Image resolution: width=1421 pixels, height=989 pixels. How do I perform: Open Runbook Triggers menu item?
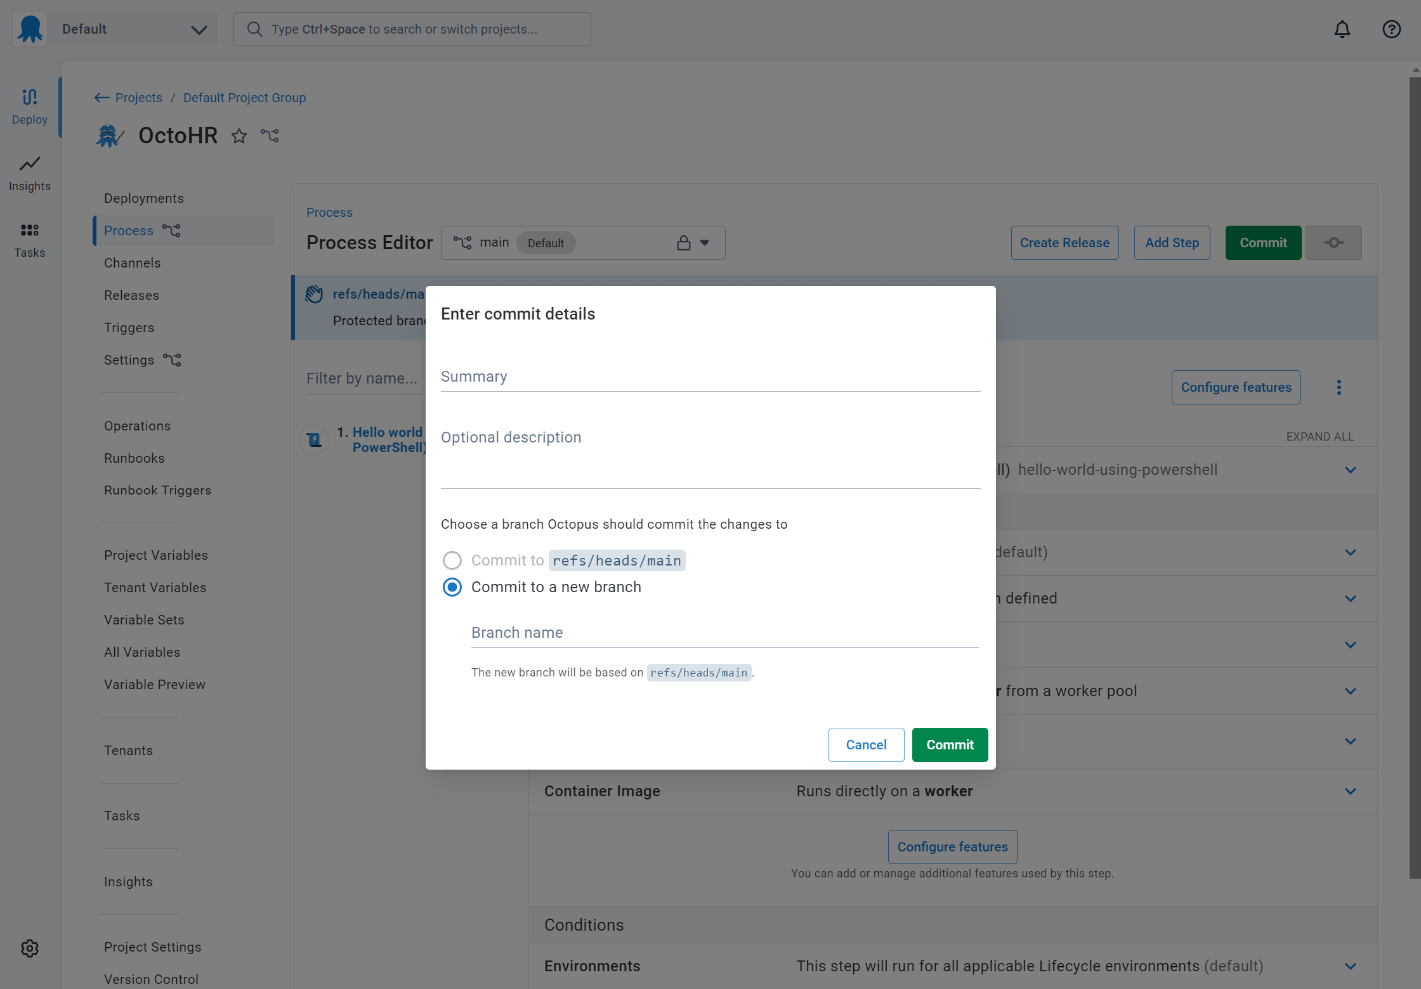click(x=157, y=491)
